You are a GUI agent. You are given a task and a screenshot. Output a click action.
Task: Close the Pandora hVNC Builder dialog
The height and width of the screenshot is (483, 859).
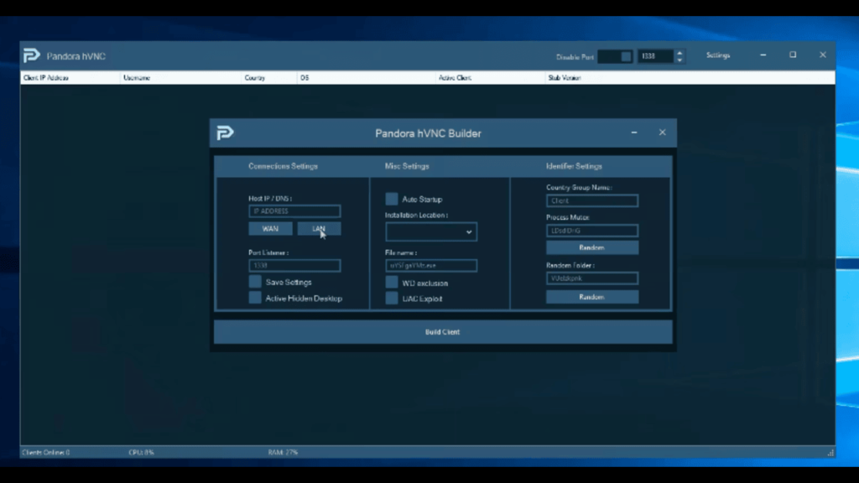[663, 132]
